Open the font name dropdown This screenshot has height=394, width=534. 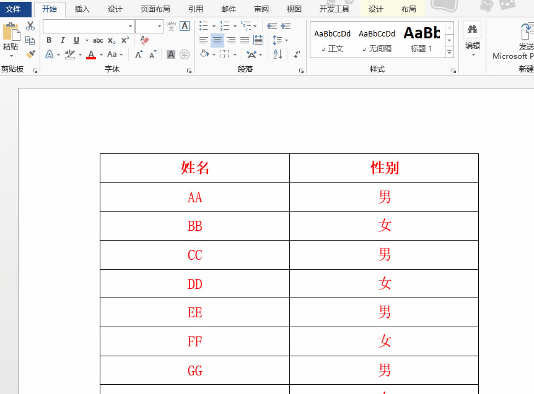tap(130, 26)
